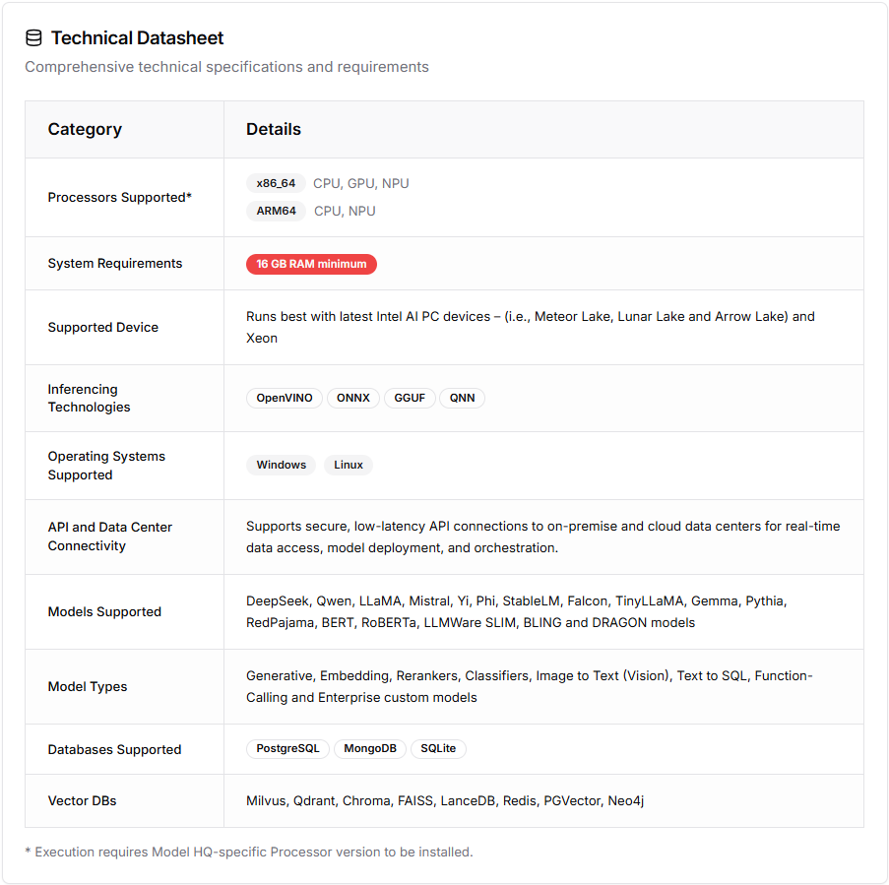Pick the QNN inferencing tag

(462, 398)
